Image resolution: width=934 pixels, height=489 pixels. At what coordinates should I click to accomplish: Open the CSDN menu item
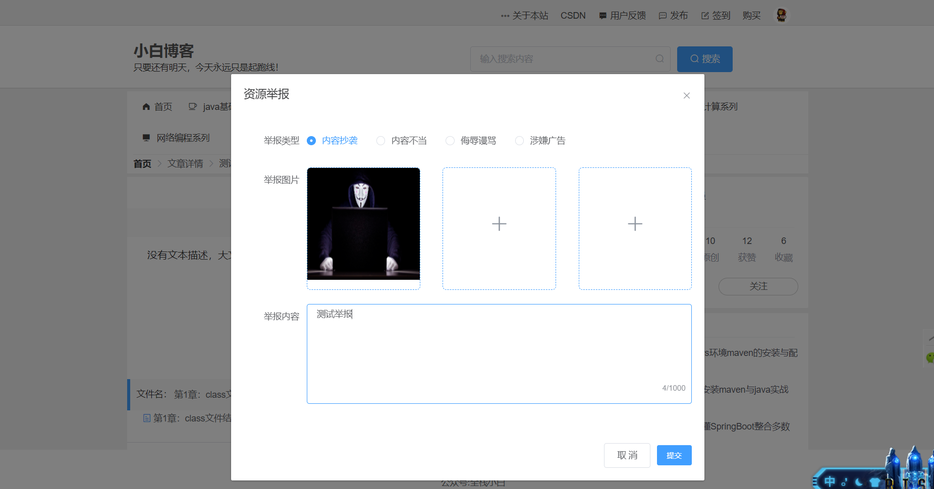(573, 15)
